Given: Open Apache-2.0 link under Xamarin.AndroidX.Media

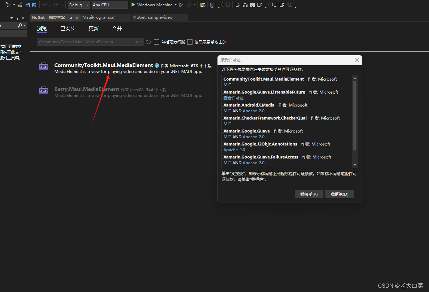Looking at the screenshot, I should 253,111.
